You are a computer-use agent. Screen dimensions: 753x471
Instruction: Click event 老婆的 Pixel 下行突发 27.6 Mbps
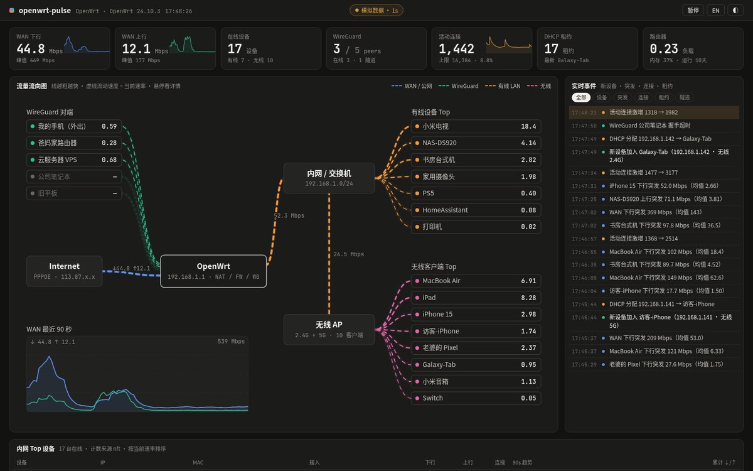pos(654,364)
